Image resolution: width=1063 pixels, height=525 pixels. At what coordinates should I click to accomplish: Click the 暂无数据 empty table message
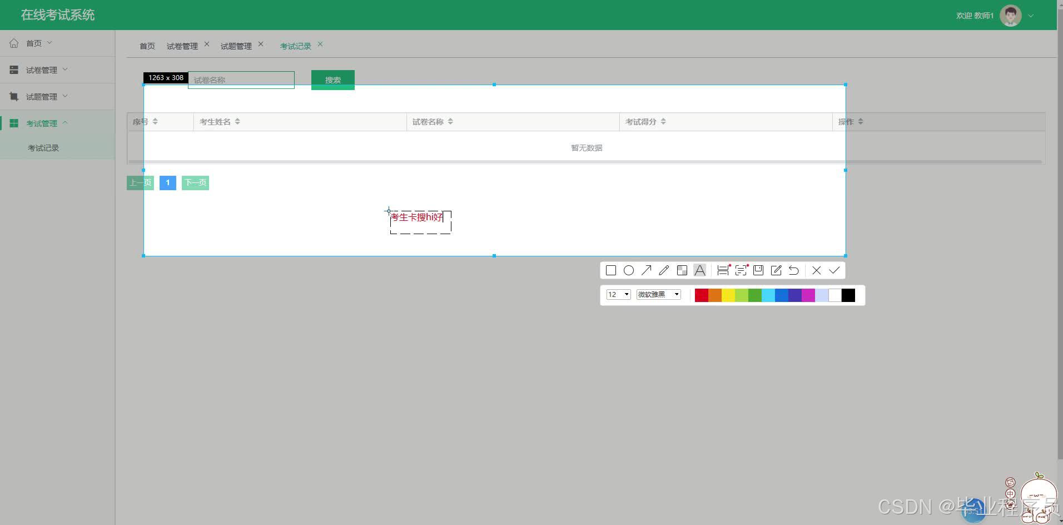587,148
